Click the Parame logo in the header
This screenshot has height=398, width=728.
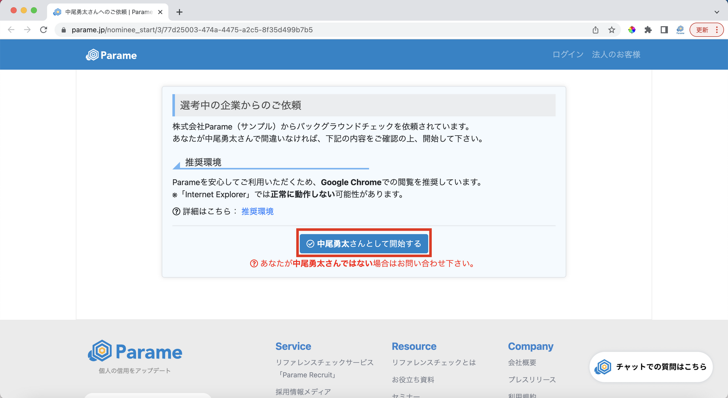point(111,55)
